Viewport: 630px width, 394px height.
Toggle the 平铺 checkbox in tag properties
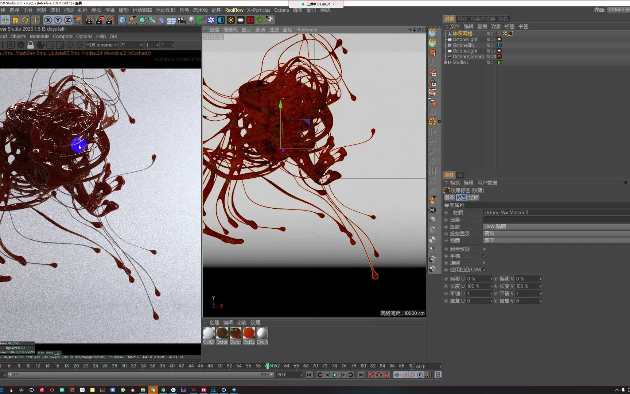(x=484, y=256)
